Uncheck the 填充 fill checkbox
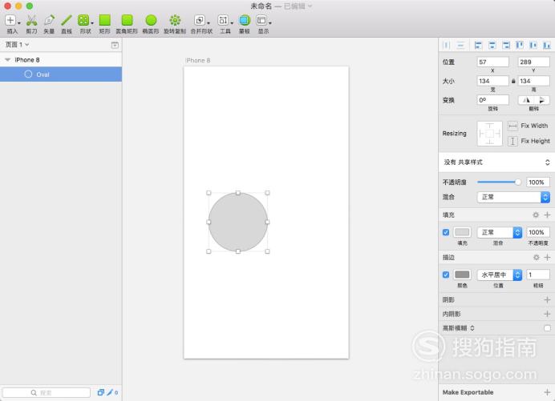The width and height of the screenshot is (555, 401). point(446,232)
